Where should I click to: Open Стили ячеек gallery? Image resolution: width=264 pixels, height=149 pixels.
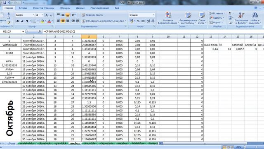202,18
